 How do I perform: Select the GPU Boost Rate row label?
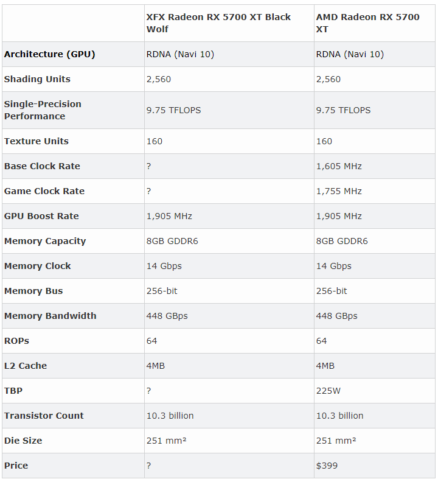pos(41,216)
